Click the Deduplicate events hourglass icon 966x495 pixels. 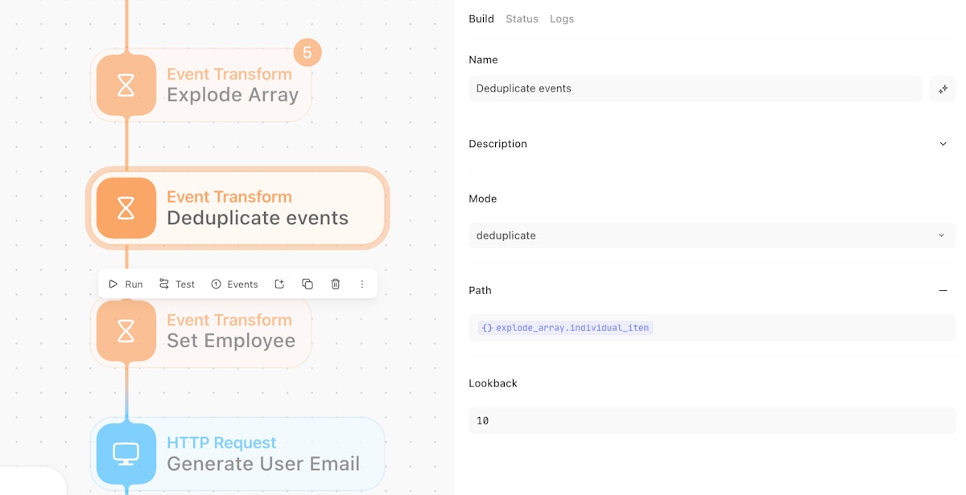coord(126,208)
